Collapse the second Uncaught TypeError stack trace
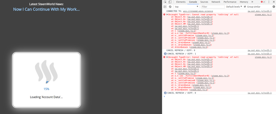The width and height of the screenshot is (276, 114). (167, 57)
